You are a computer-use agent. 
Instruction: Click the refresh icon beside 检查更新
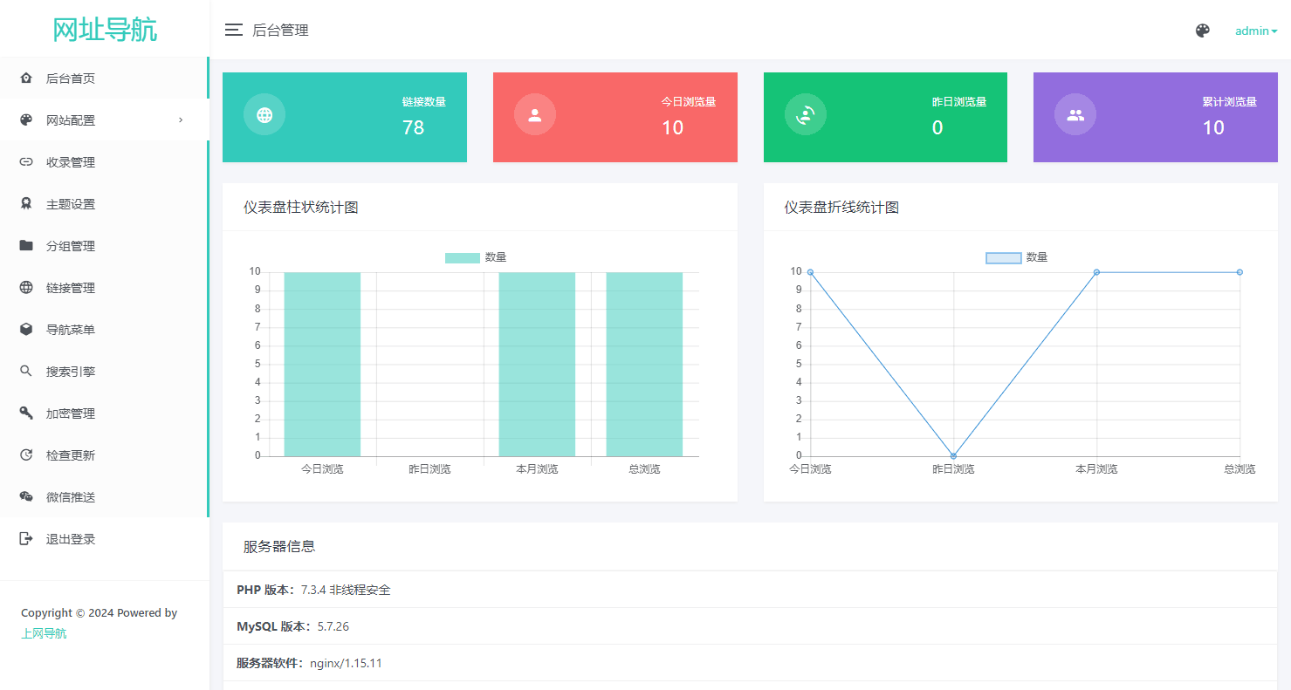[26, 455]
